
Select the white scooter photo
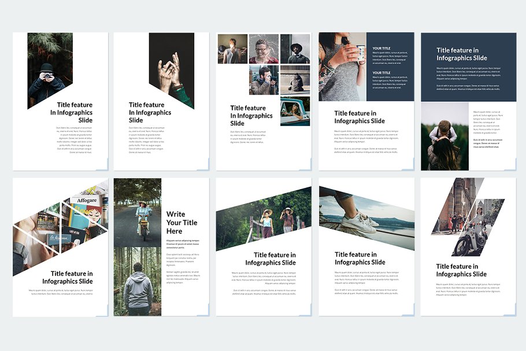(x=468, y=231)
